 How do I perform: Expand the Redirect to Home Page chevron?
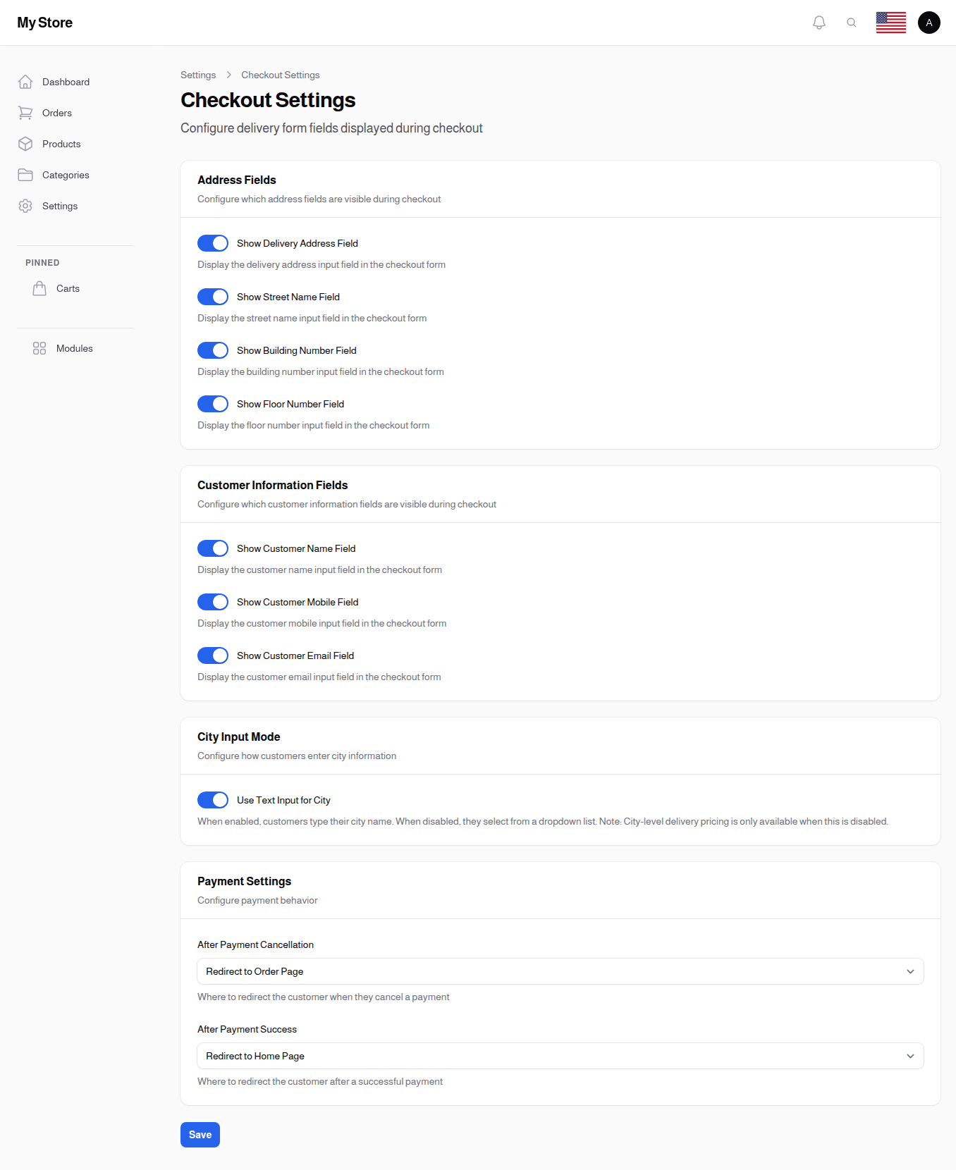point(909,1055)
